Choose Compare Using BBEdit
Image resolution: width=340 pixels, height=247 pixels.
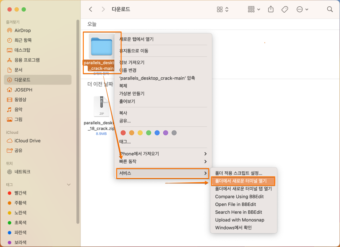pos(244,196)
